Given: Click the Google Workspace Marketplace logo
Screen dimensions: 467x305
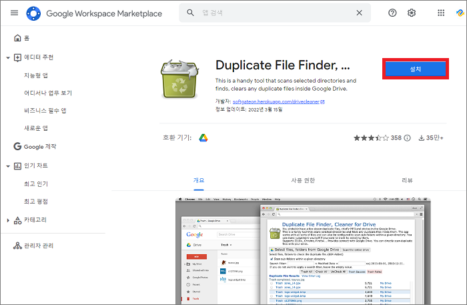Looking at the screenshot, I should 33,13.
